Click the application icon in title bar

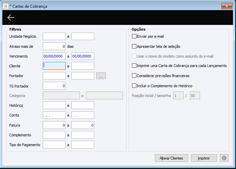(x=5, y=6)
